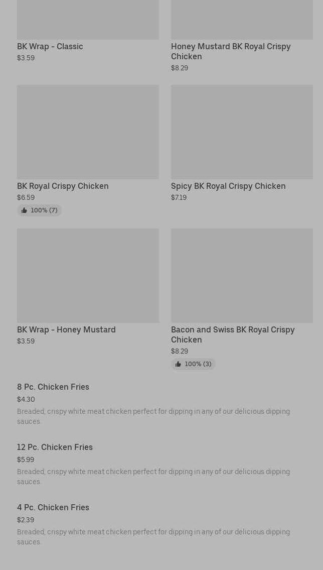Click the $5.99 price of 12 Pc. Fries
The width and height of the screenshot is (323, 570).
26,460
